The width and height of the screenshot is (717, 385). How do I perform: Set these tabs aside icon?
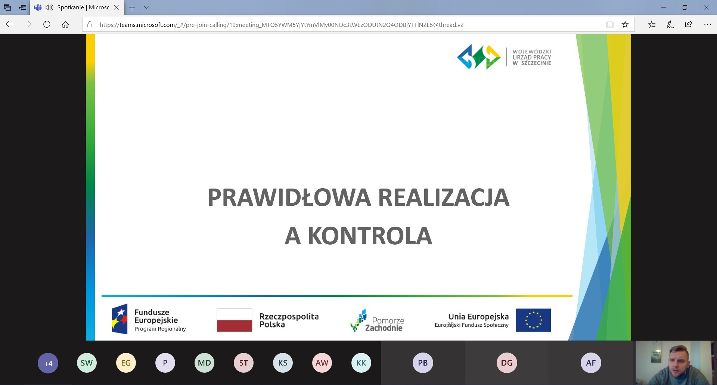click(22, 7)
